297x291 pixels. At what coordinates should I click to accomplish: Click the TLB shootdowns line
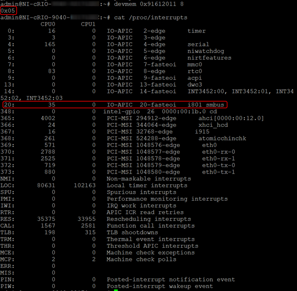(79, 232)
